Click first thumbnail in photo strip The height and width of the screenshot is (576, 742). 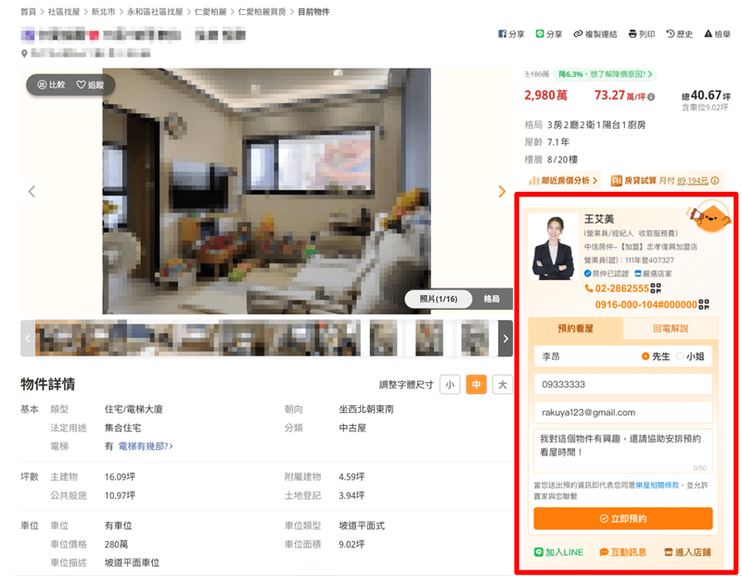coord(57,339)
